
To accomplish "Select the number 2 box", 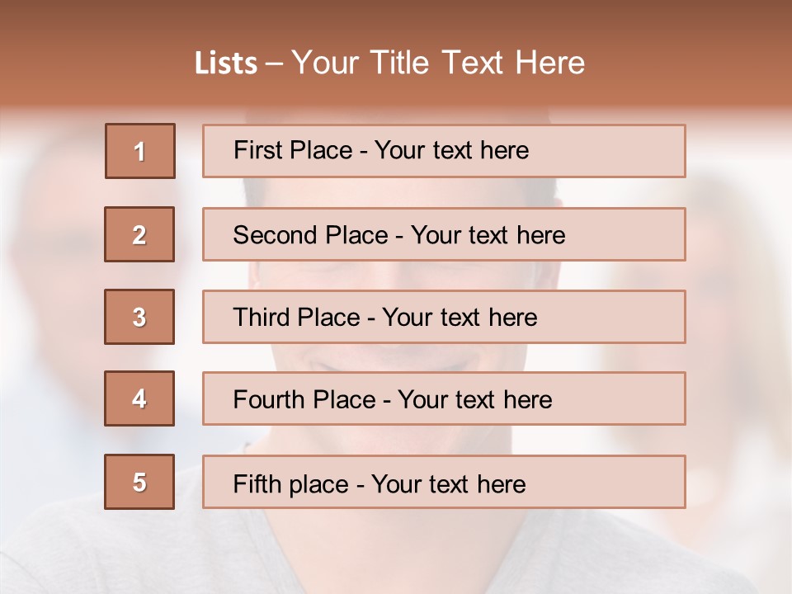I will click(x=139, y=234).
